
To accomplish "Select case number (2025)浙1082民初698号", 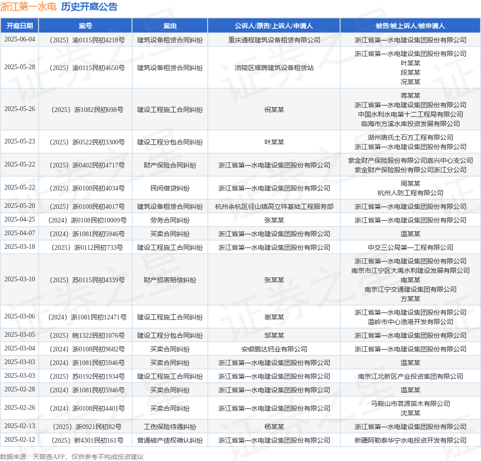I will [87, 110].
